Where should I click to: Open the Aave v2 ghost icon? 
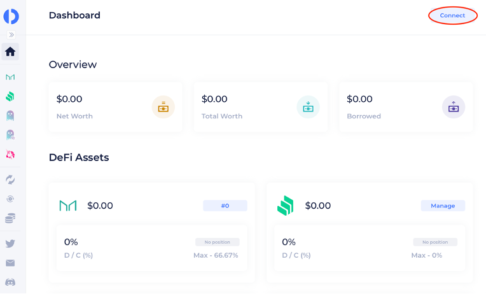coord(10,135)
